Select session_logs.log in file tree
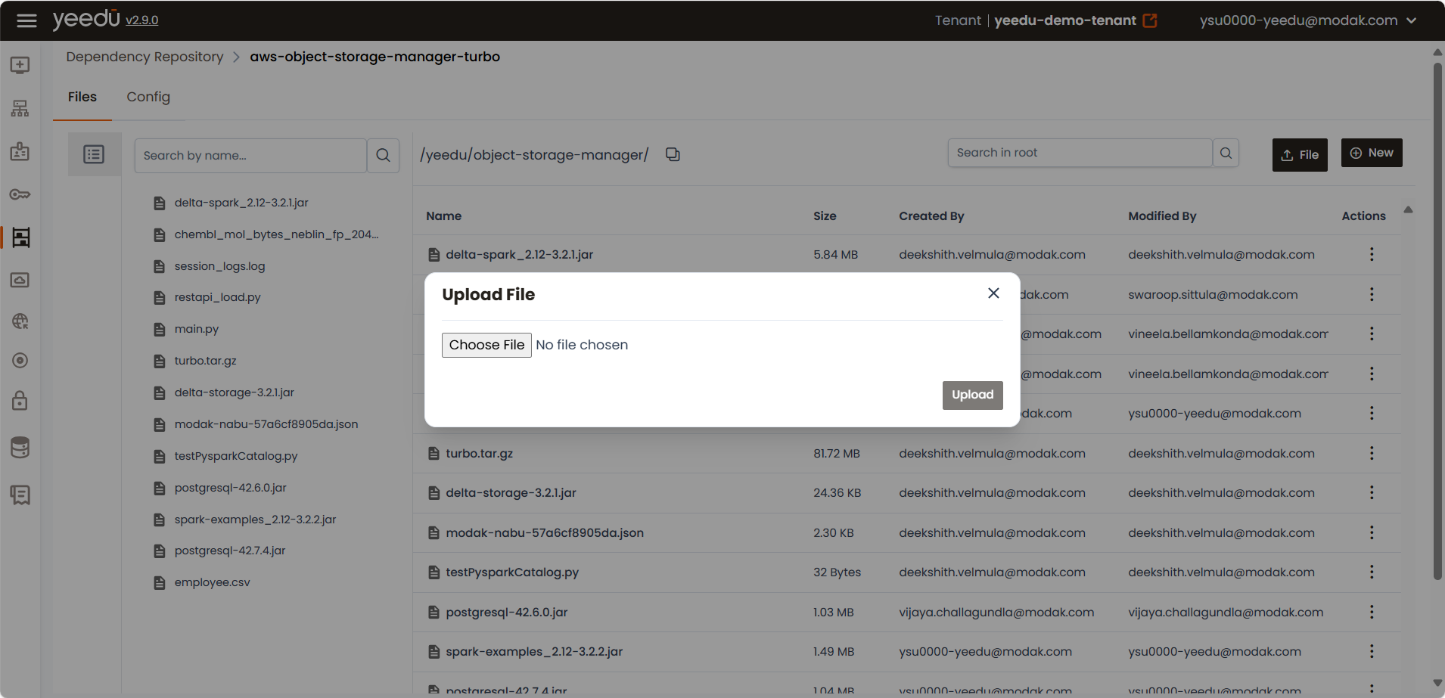The image size is (1445, 698). pyautogui.click(x=219, y=266)
